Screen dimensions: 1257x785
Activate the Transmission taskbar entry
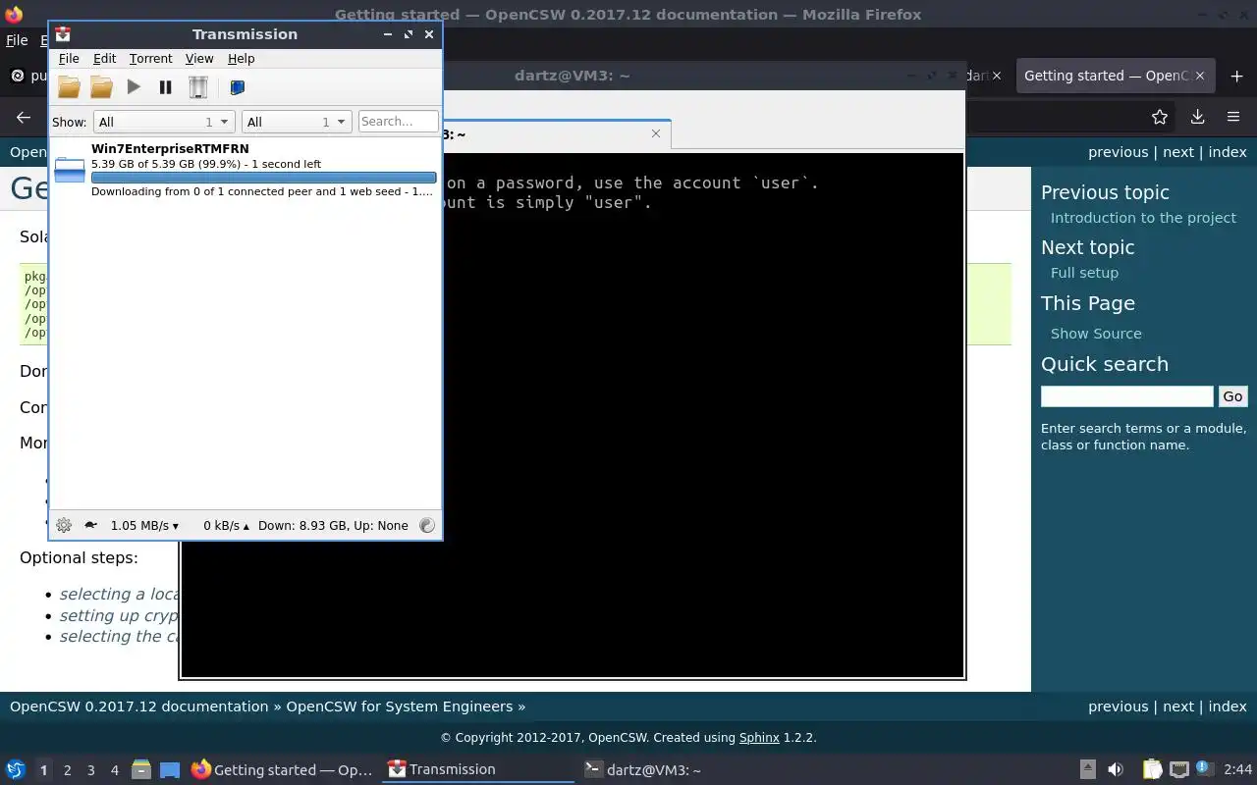click(479, 770)
